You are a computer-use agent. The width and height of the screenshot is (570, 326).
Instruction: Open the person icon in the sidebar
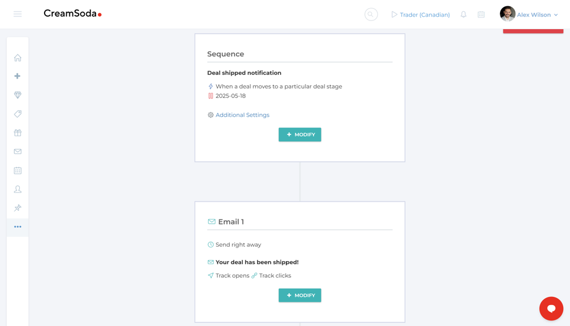click(x=17, y=189)
